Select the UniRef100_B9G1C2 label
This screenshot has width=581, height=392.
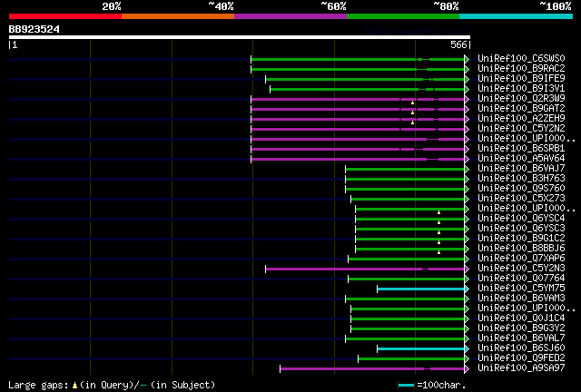(521, 239)
